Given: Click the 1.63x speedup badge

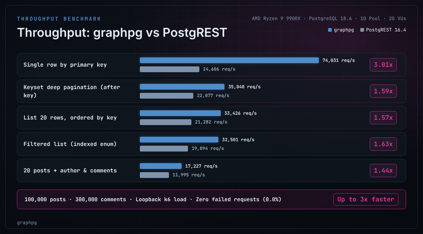Looking at the screenshot, I should pos(383,144).
